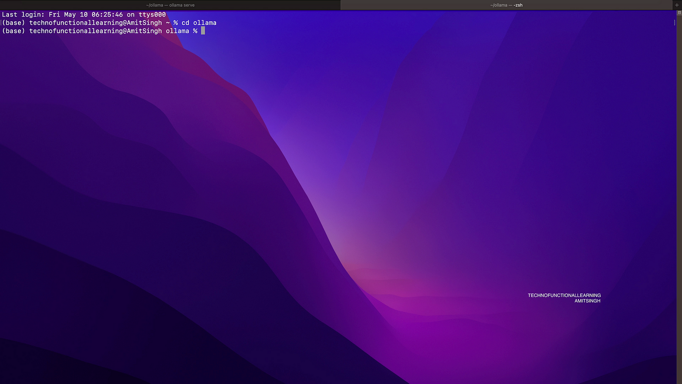Click the '06:25:46' login timestamp
Image resolution: width=682 pixels, height=384 pixels.
point(107,15)
